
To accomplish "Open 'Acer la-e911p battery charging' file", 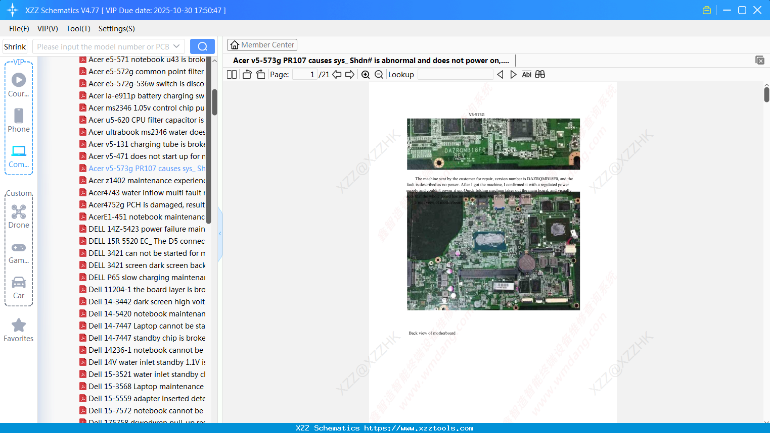I will [142, 96].
